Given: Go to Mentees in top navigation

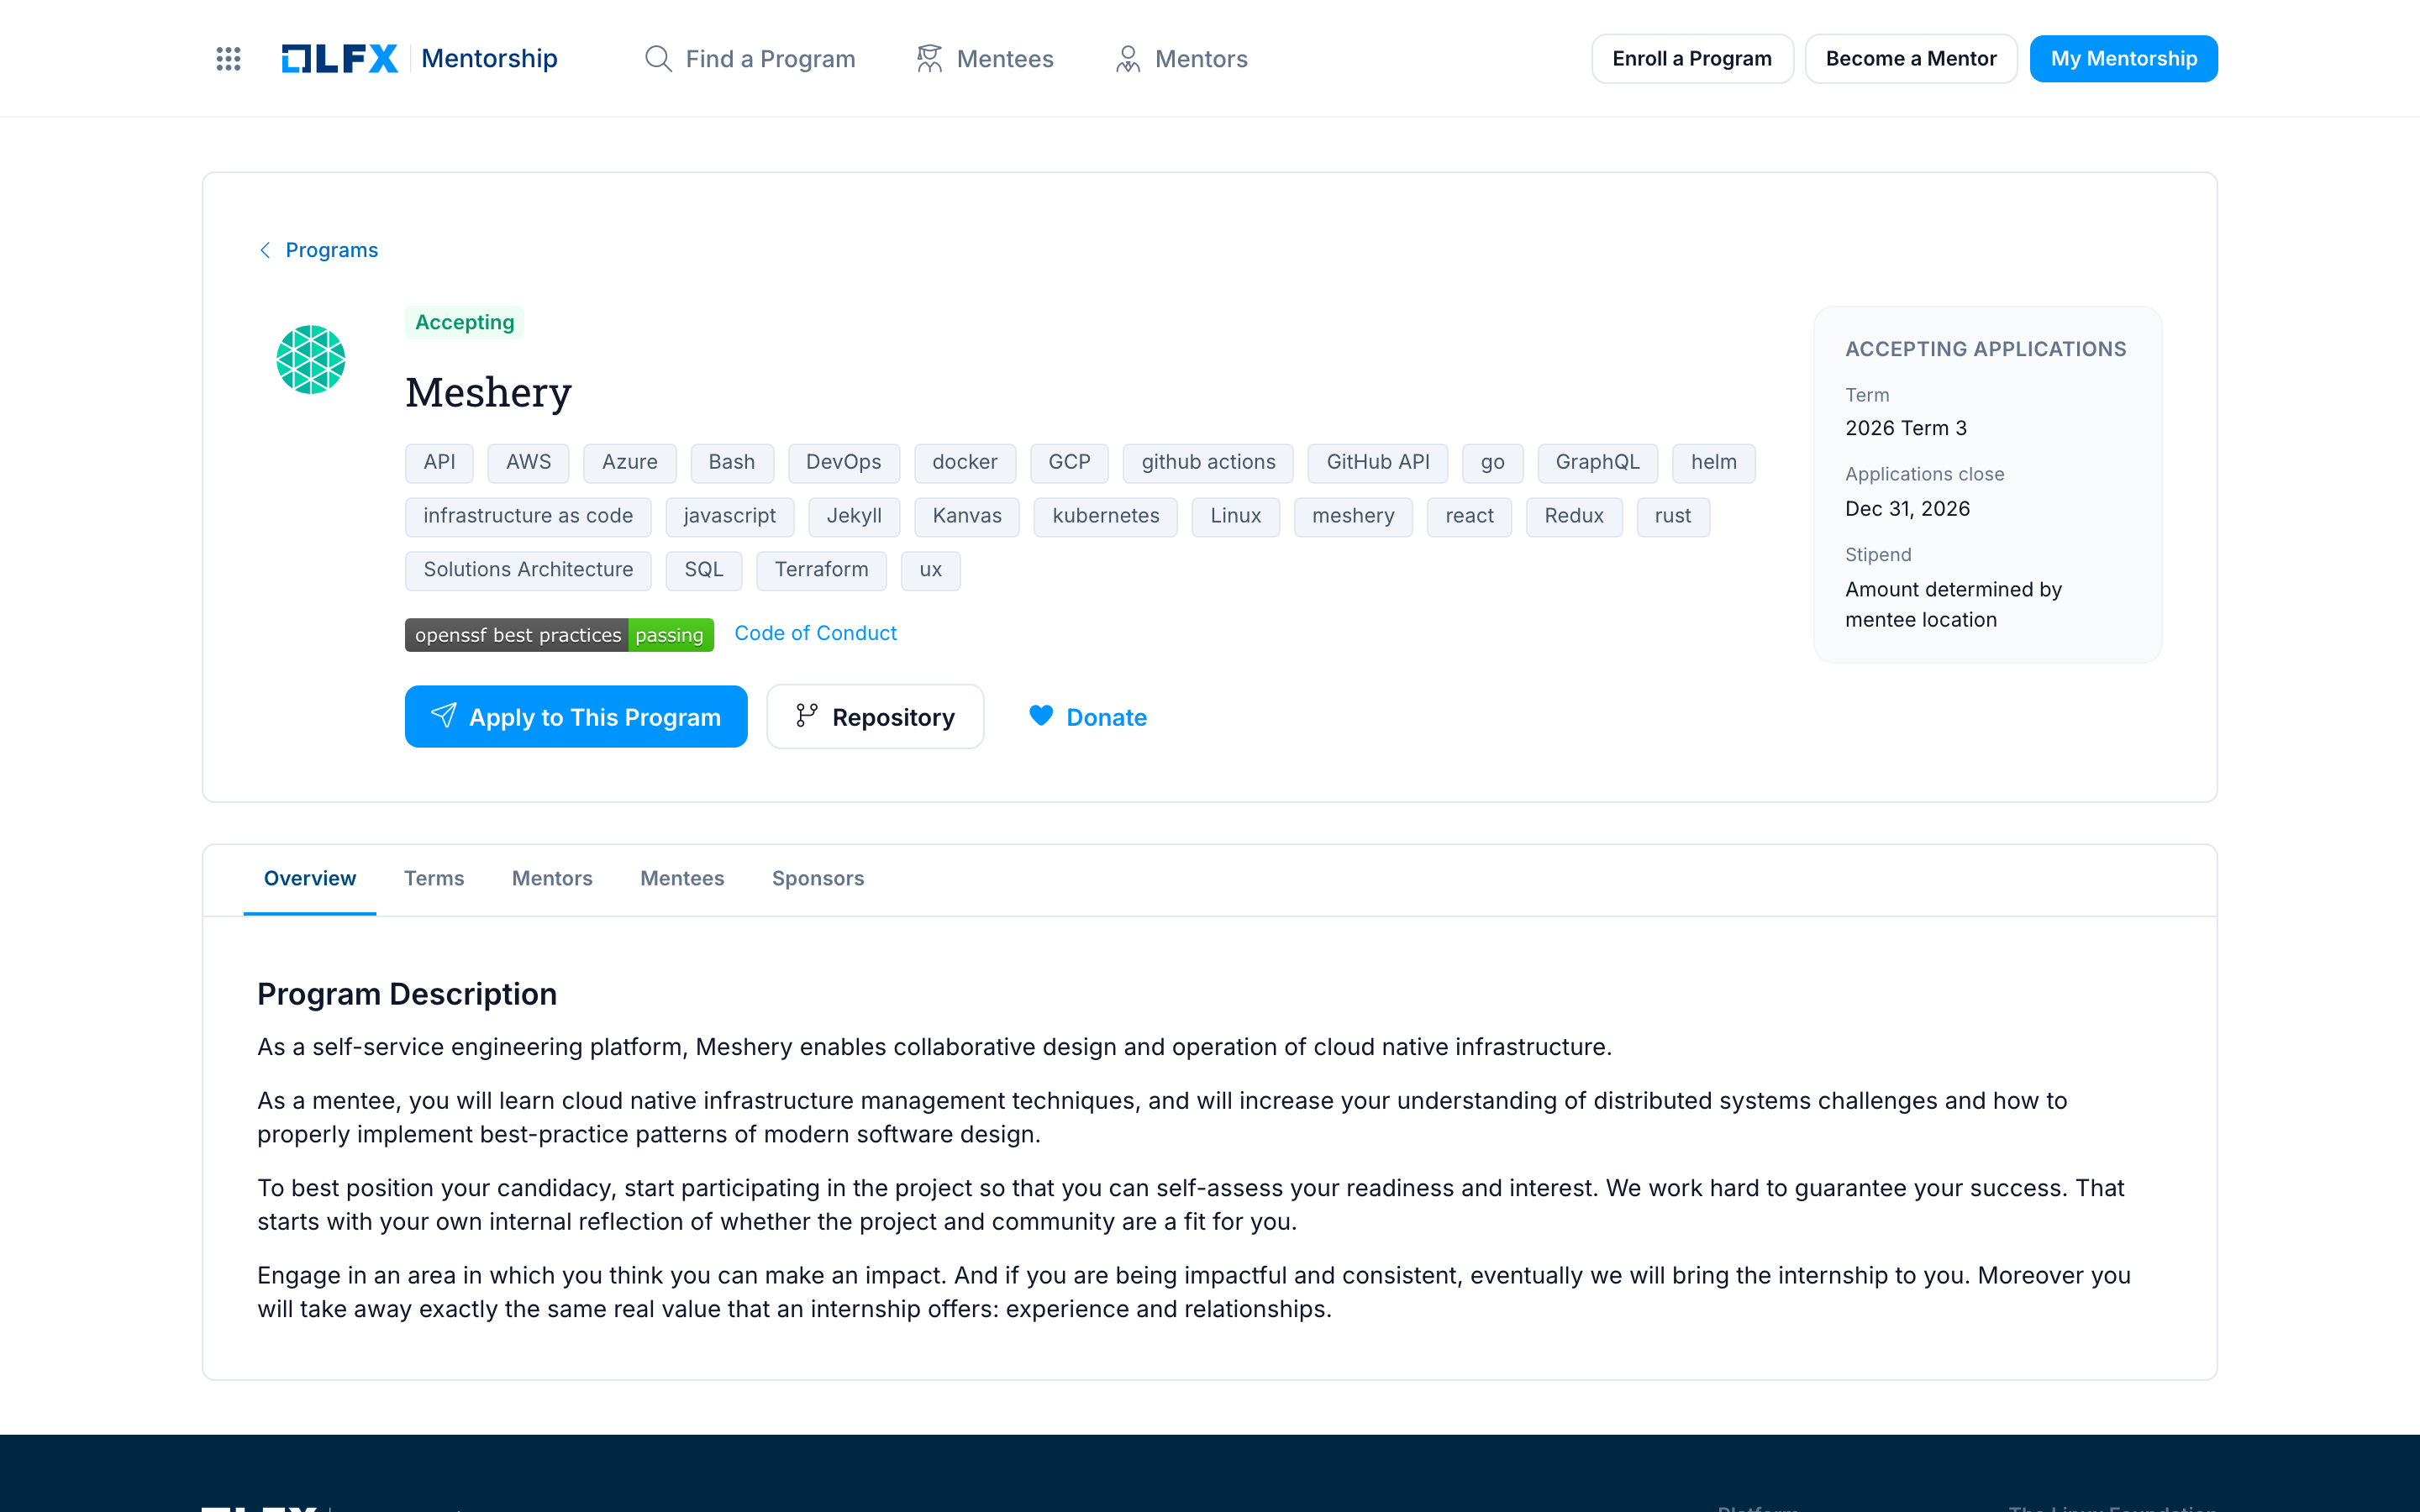Looking at the screenshot, I should [985, 59].
